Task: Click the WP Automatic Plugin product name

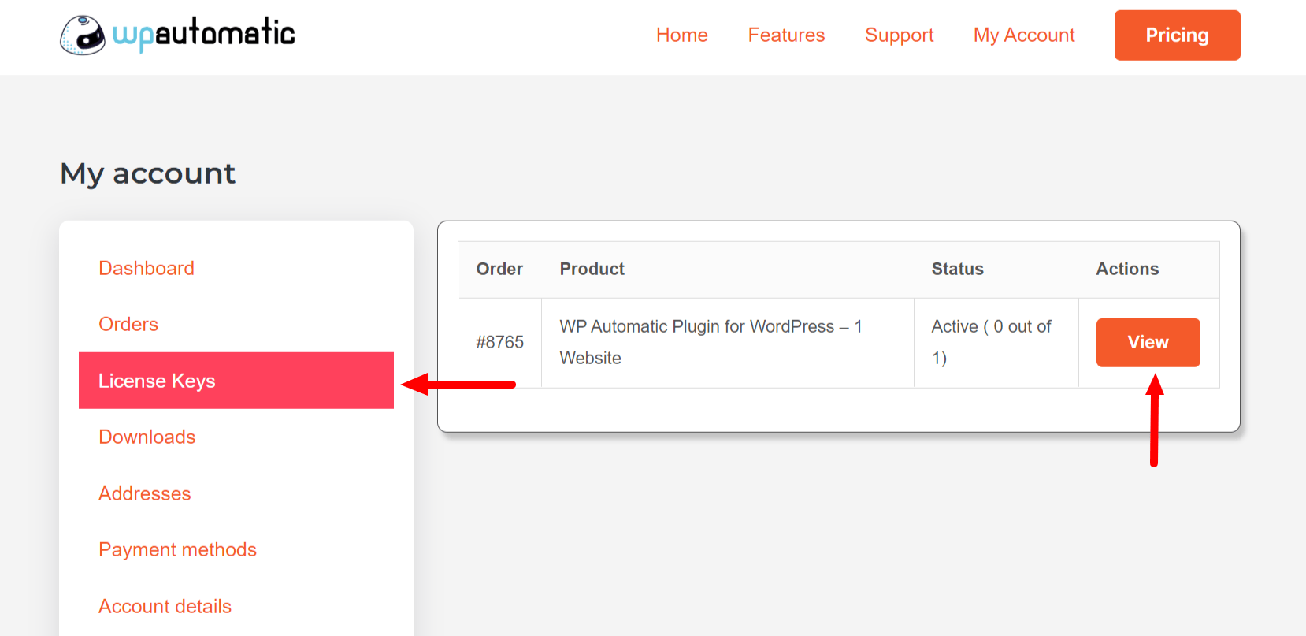Action: click(711, 342)
